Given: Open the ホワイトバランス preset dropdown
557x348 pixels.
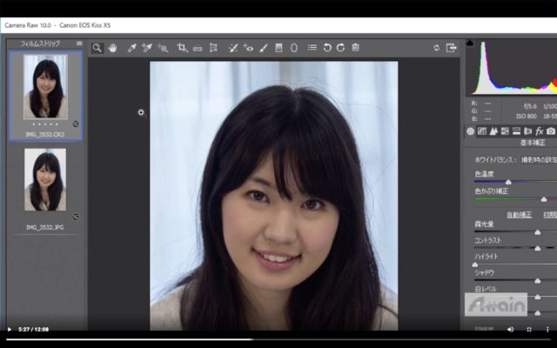Looking at the screenshot, I should point(538,160).
